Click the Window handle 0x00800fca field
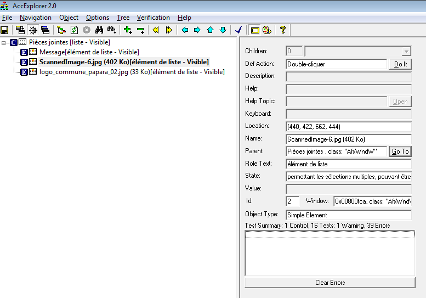The width and height of the screenshot is (426, 298). [x=372, y=201]
